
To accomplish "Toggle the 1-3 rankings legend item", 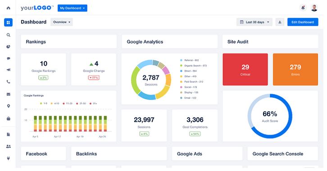I will (x=44, y=103).
